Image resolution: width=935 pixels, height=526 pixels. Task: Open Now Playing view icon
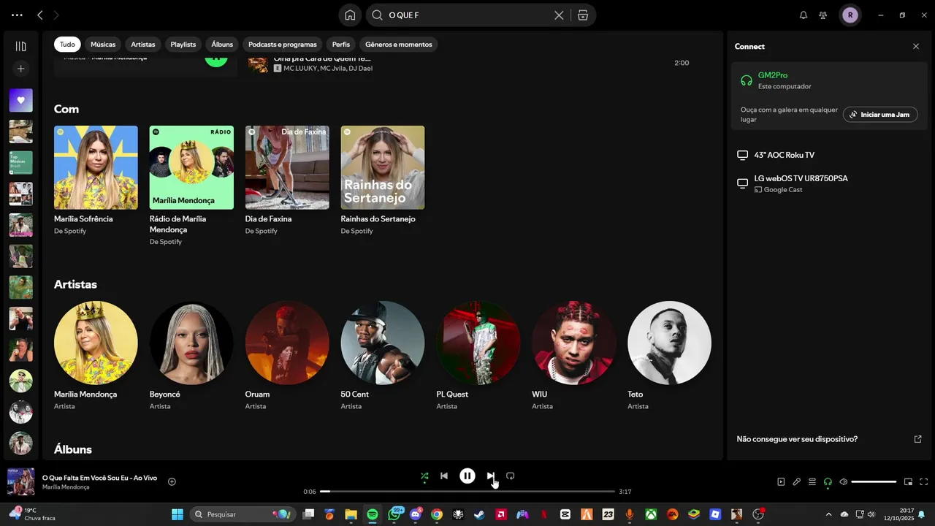pyautogui.click(x=781, y=482)
